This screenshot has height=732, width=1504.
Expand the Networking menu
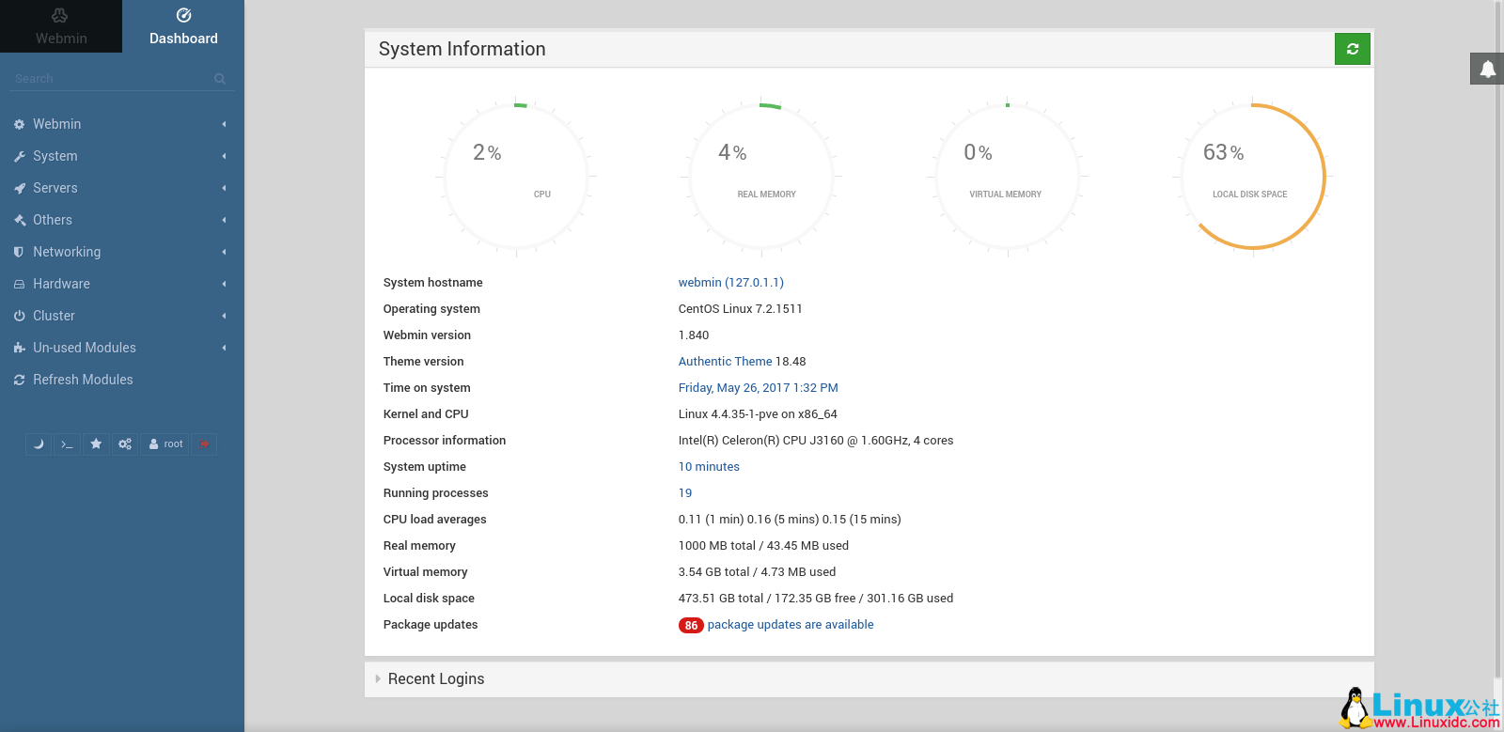coord(67,252)
